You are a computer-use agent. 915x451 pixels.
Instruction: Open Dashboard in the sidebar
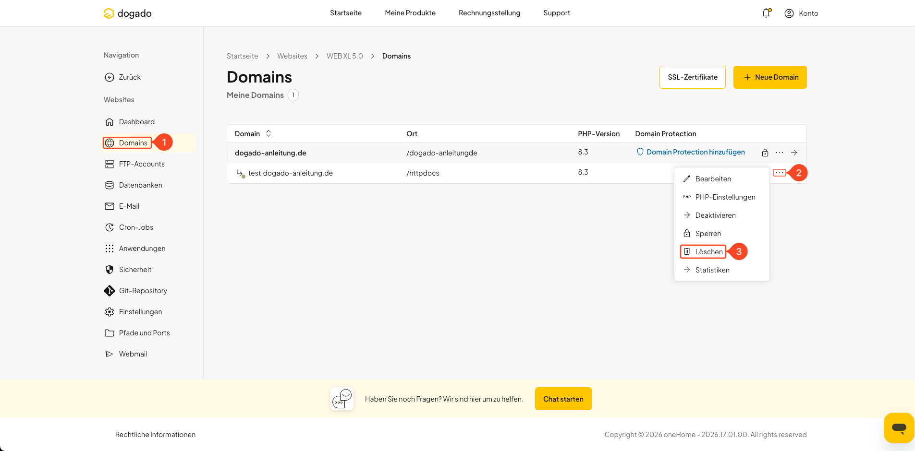[130, 122]
